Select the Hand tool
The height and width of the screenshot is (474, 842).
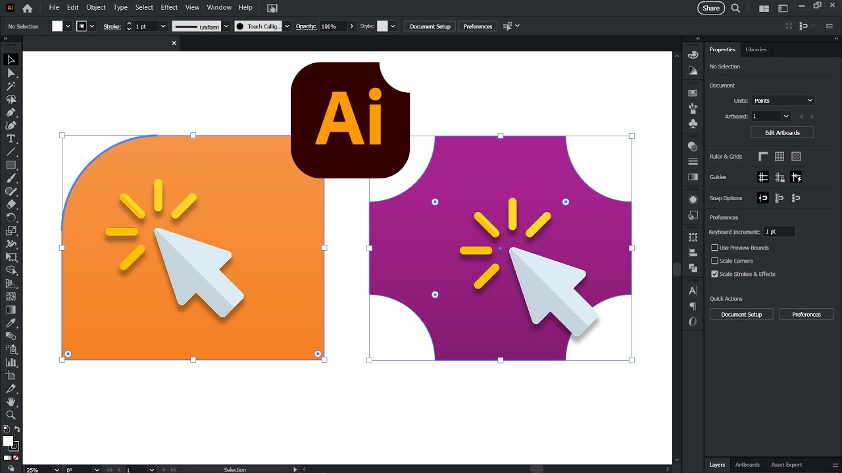pos(11,402)
